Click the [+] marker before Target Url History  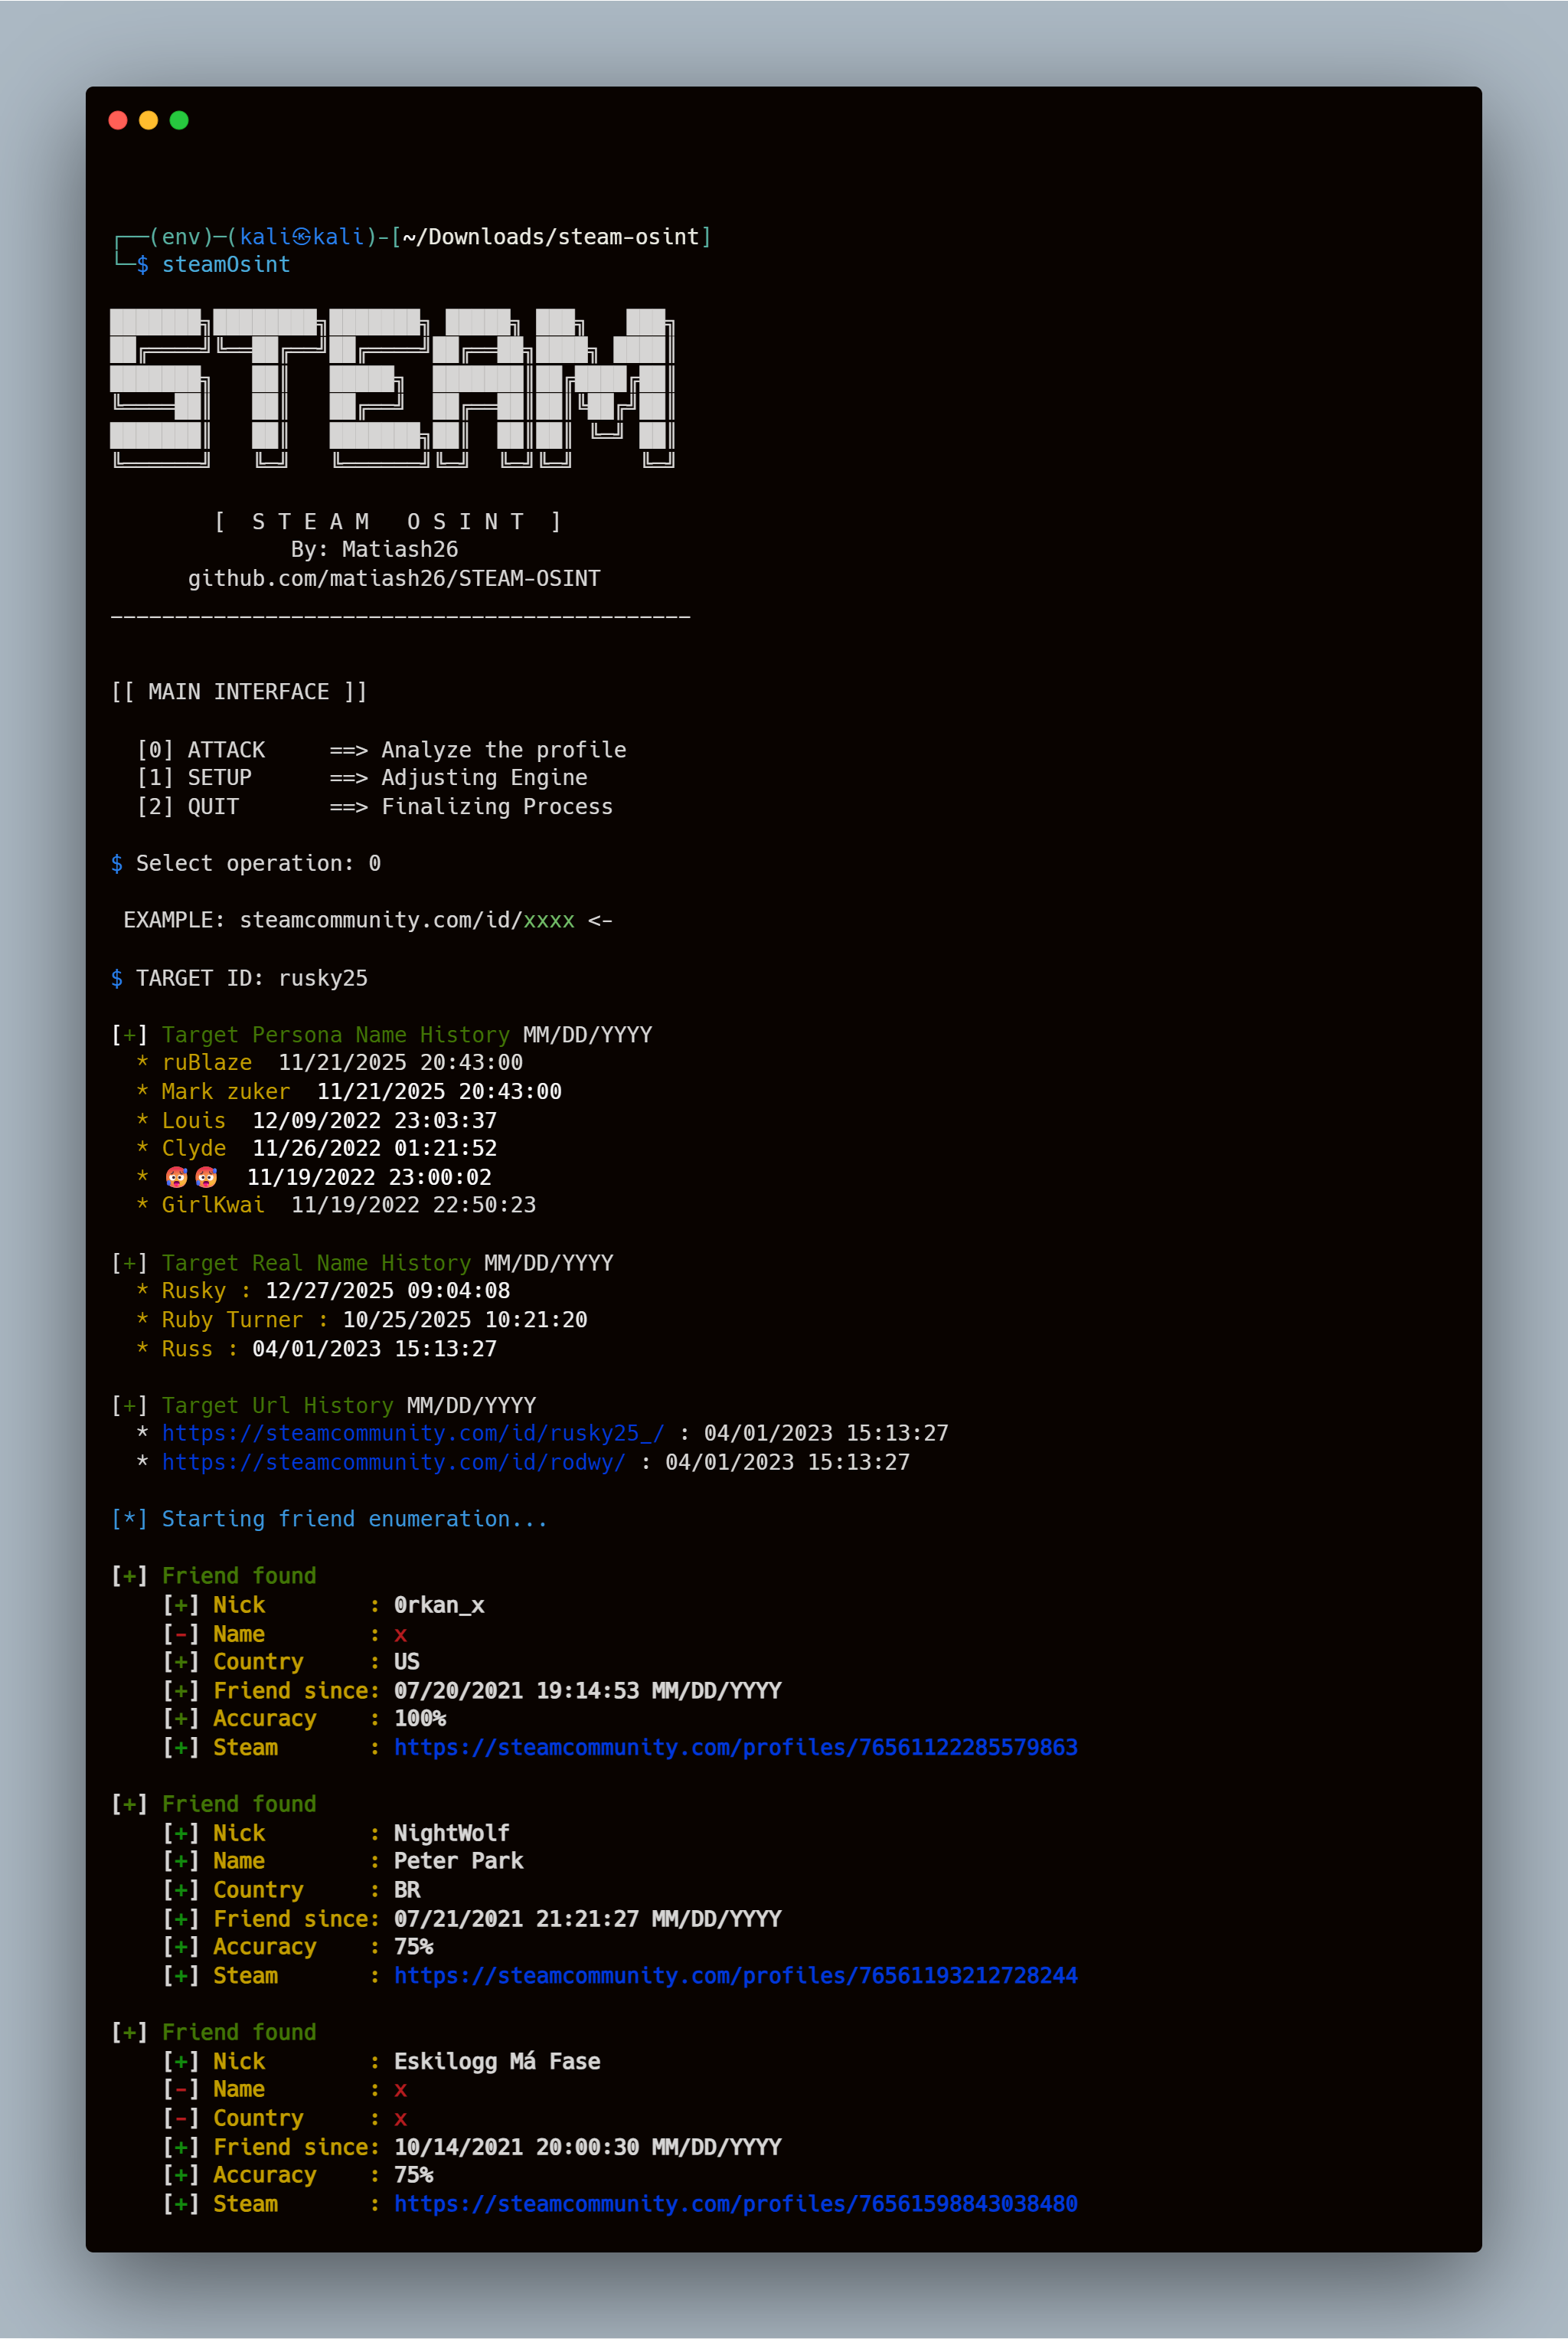128,1405
